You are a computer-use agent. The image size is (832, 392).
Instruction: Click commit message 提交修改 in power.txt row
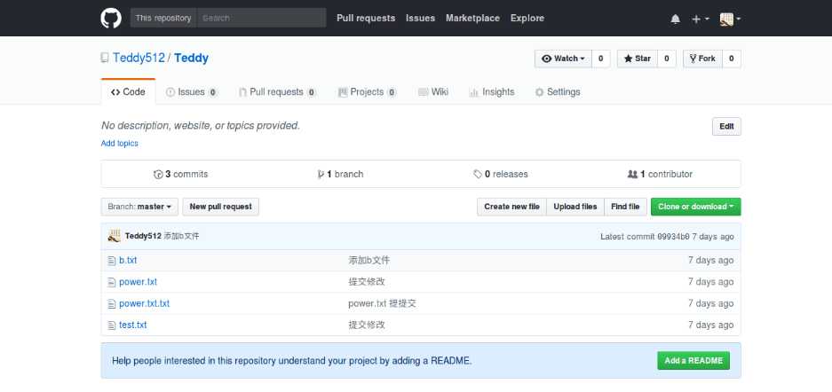coord(367,282)
